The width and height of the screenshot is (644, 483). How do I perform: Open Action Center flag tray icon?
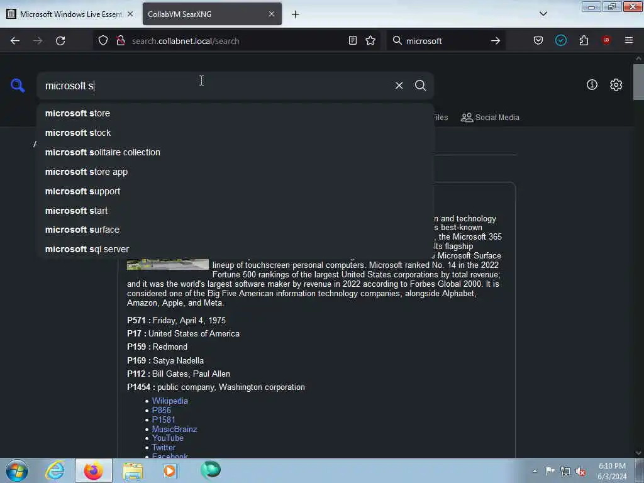pos(550,471)
